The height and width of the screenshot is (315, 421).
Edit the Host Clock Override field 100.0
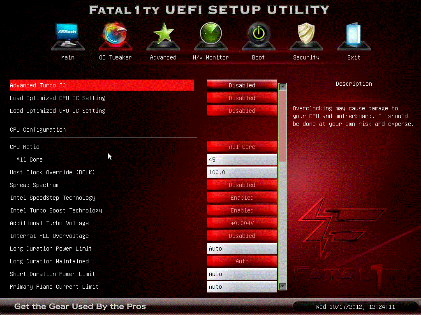point(242,172)
